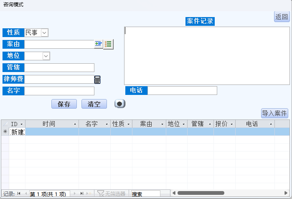Viewport: 292px width, 199px height.
Task: Click the 保存 button
Action: [64, 104]
